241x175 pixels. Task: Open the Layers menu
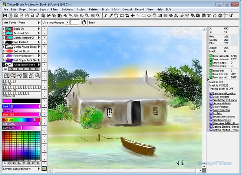44,10
